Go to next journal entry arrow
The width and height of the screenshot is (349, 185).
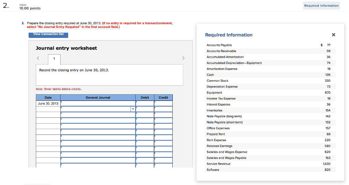tap(183, 58)
